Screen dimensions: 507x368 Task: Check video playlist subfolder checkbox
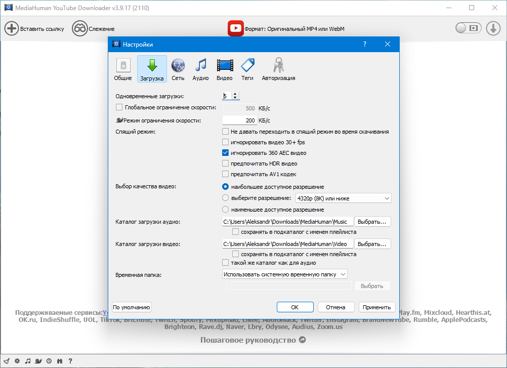[x=235, y=254]
